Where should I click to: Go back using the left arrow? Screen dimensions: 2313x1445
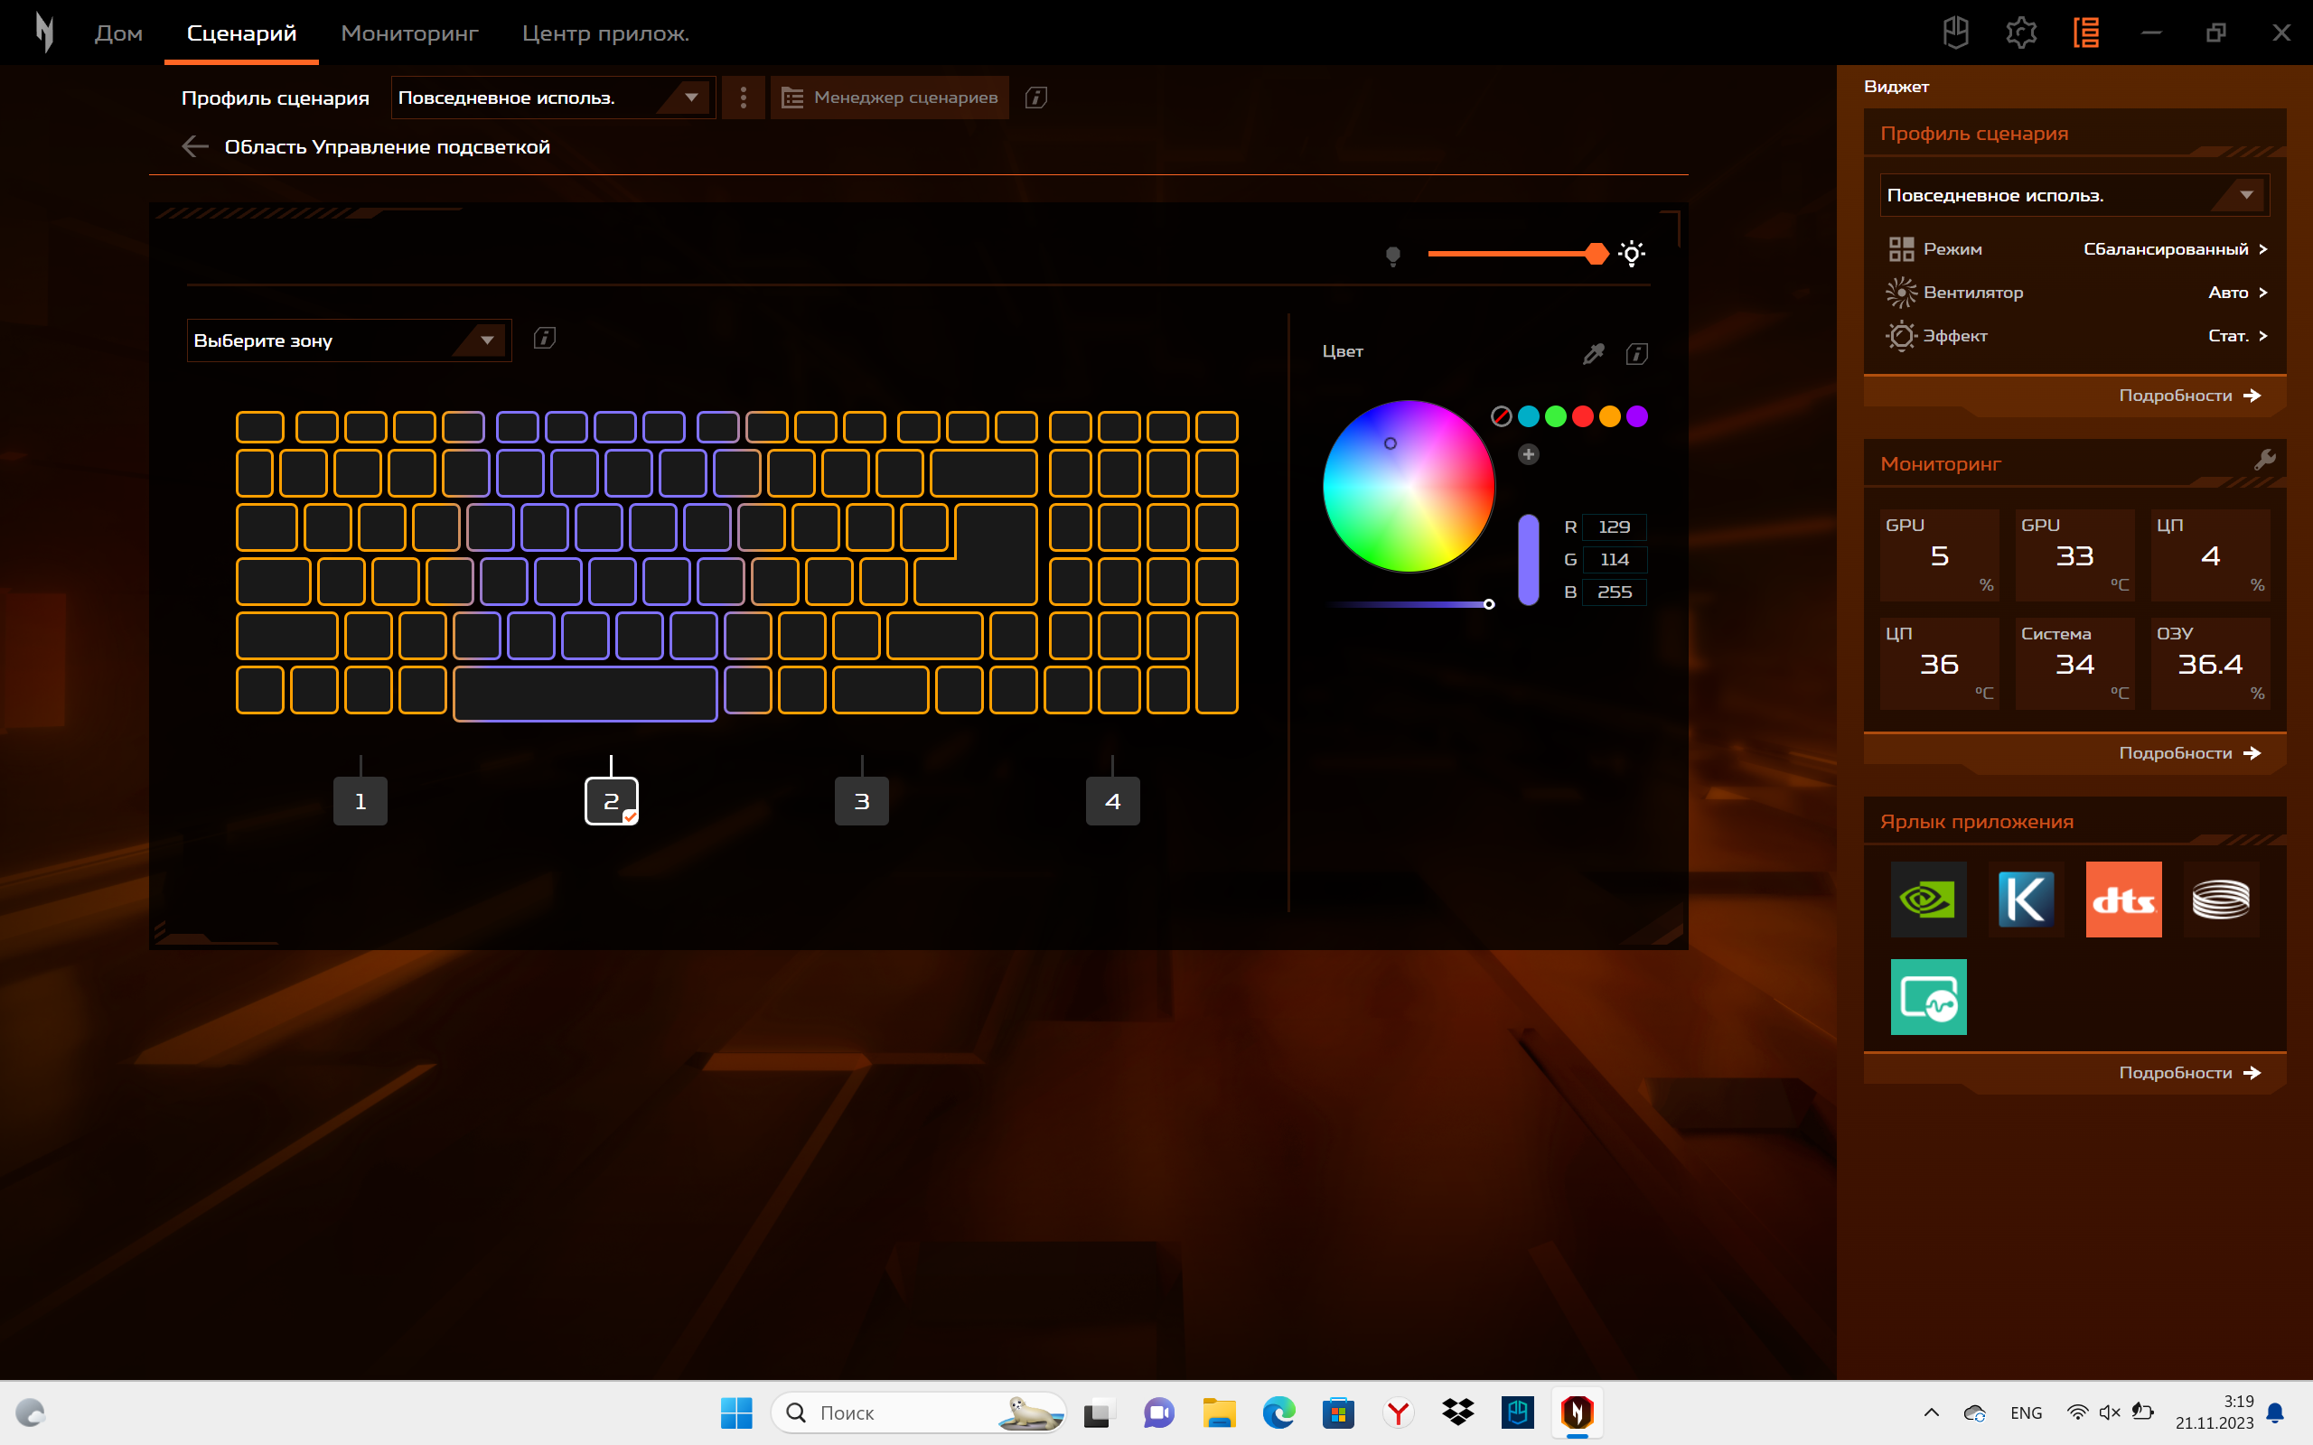[195, 146]
